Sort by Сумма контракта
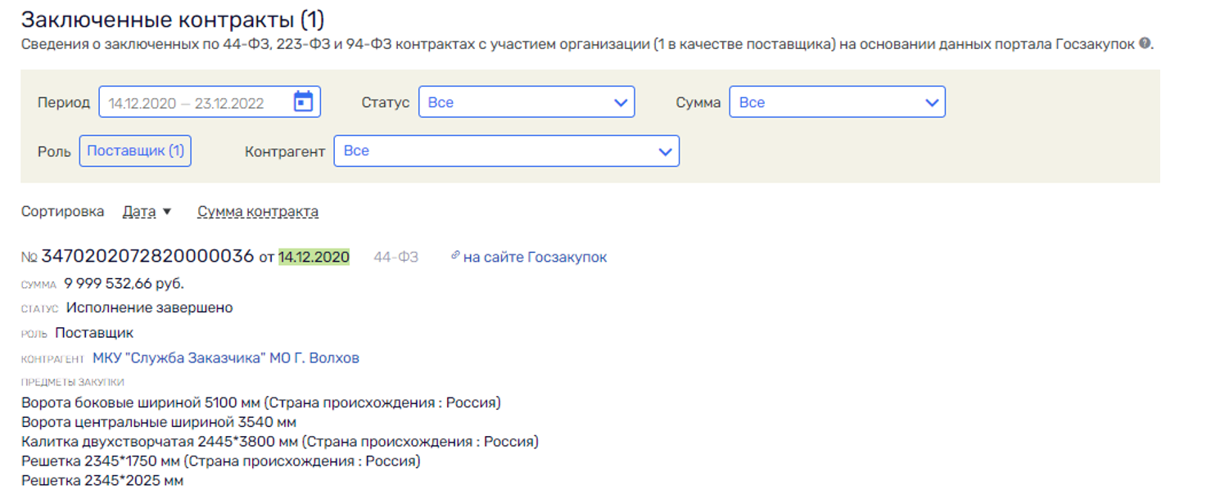This screenshot has height=490, width=1220. point(258,212)
